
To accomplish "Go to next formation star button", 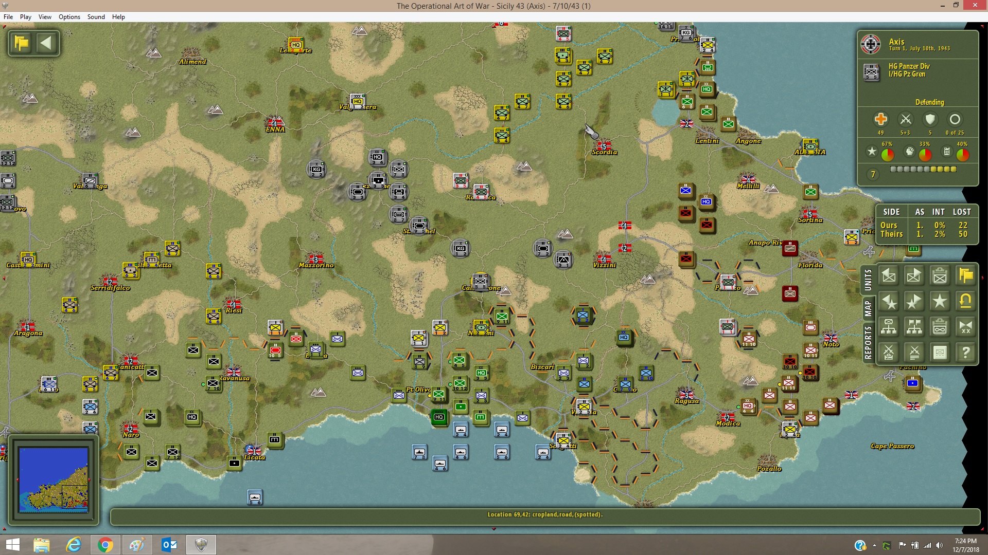I will (914, 301).
